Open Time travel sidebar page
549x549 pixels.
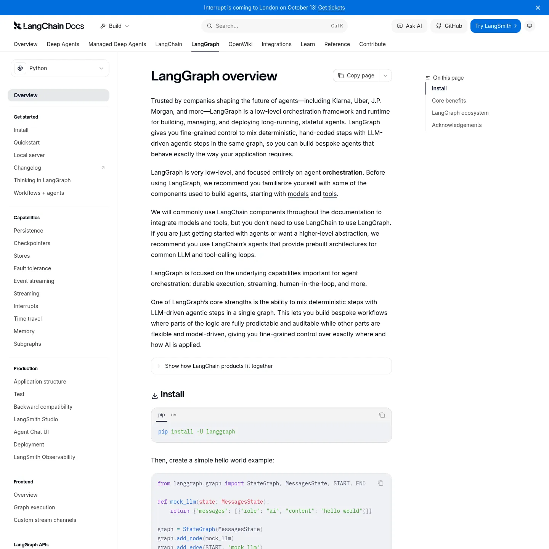coord(28,319)
